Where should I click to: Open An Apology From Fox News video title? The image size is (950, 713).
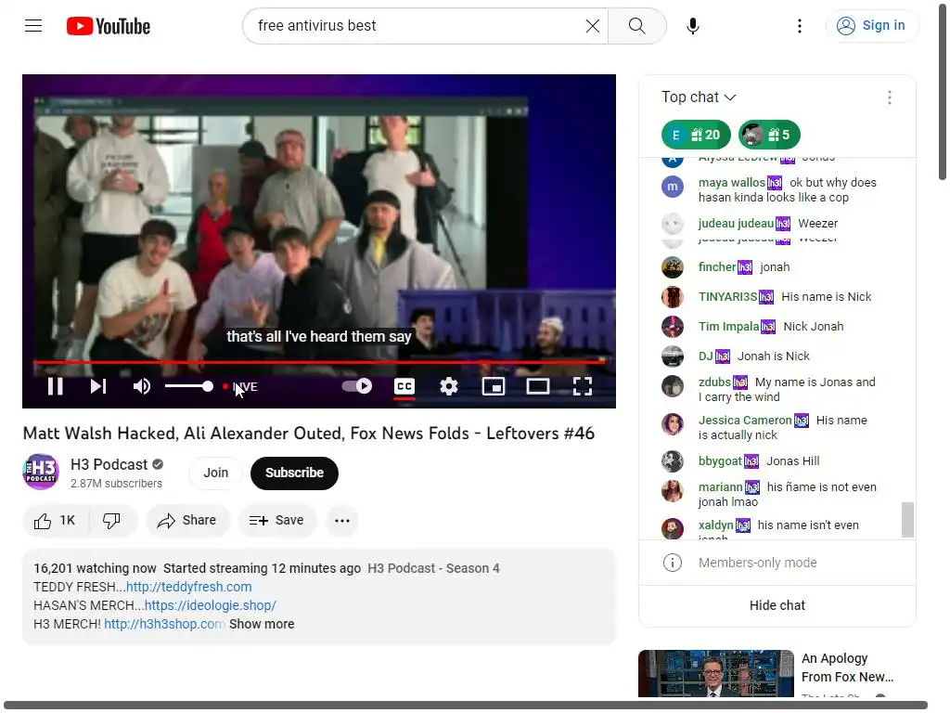[x=848, y=668]
